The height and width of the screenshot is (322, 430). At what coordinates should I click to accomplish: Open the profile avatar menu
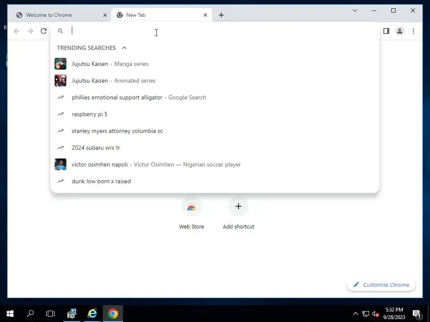point(400,31)
